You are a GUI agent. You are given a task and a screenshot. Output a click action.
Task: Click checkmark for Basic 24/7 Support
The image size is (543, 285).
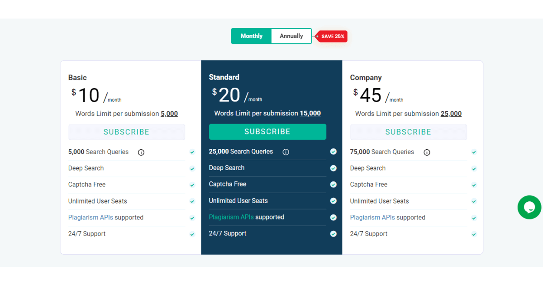(192, 234)
